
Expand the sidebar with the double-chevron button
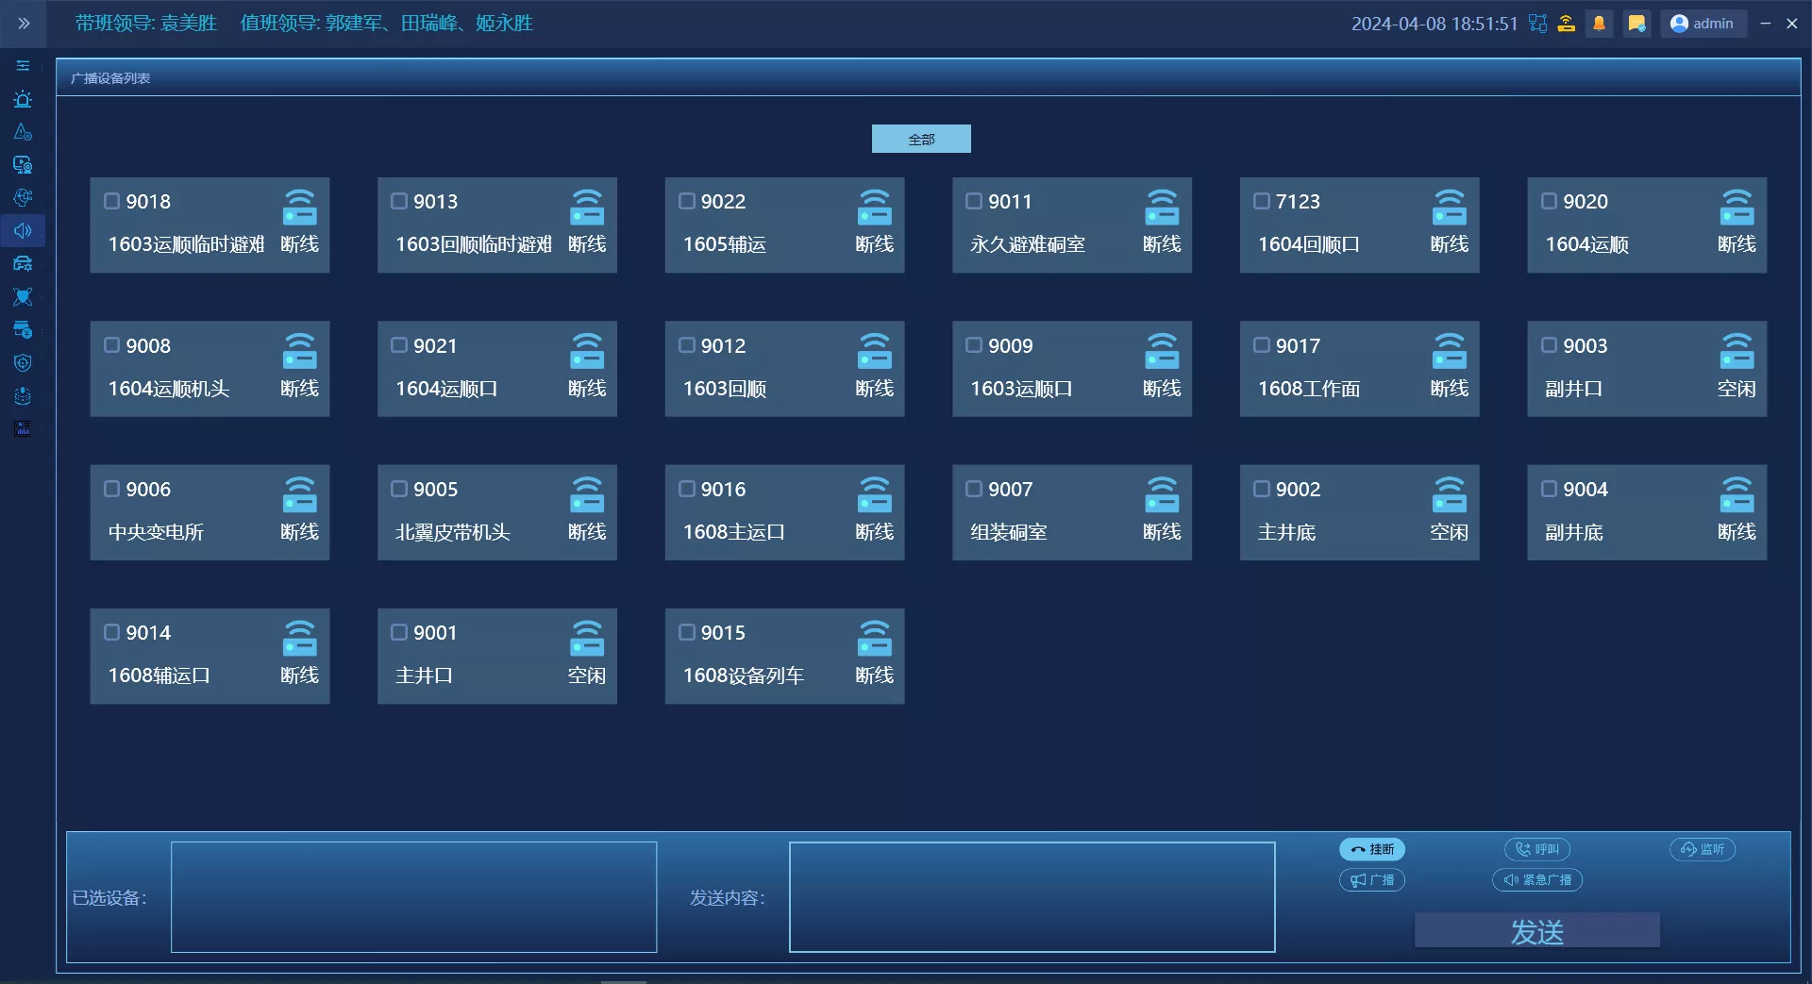pyautogui.click(x=24, y=24)
